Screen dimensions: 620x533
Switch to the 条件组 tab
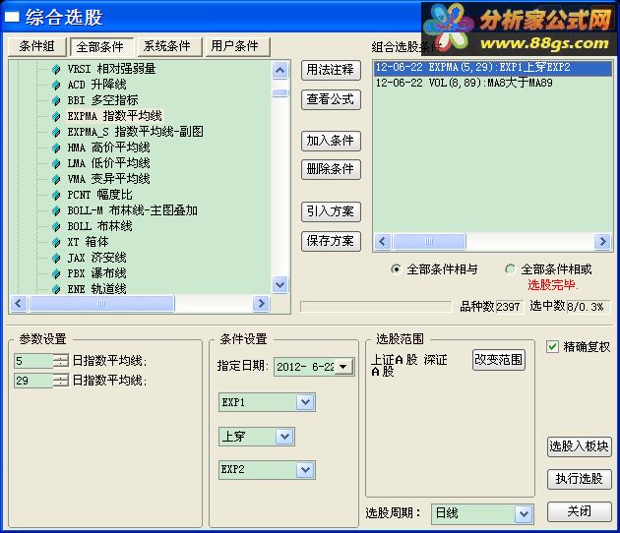coord(36,46)
